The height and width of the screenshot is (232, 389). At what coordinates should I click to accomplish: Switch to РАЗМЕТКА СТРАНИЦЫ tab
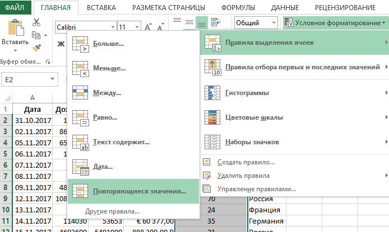[x=169, y=8]
